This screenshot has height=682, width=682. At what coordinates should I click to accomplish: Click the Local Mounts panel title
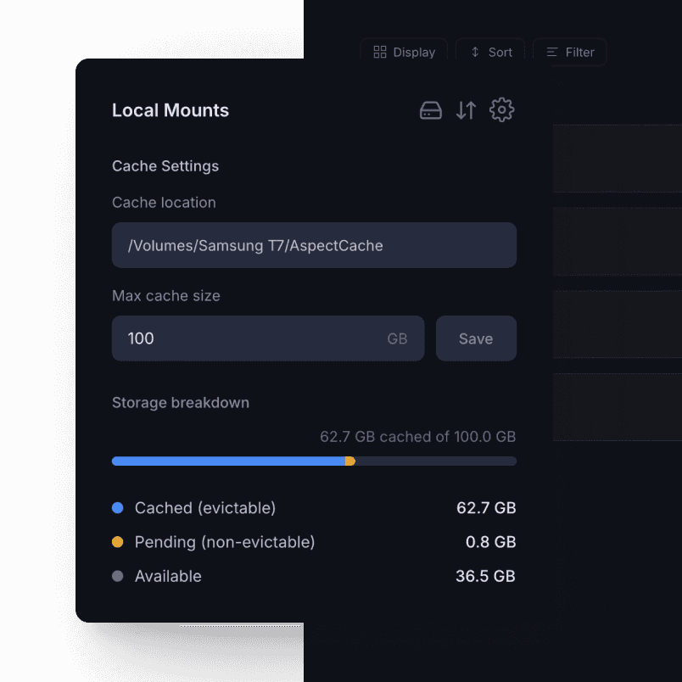(170, 110)
